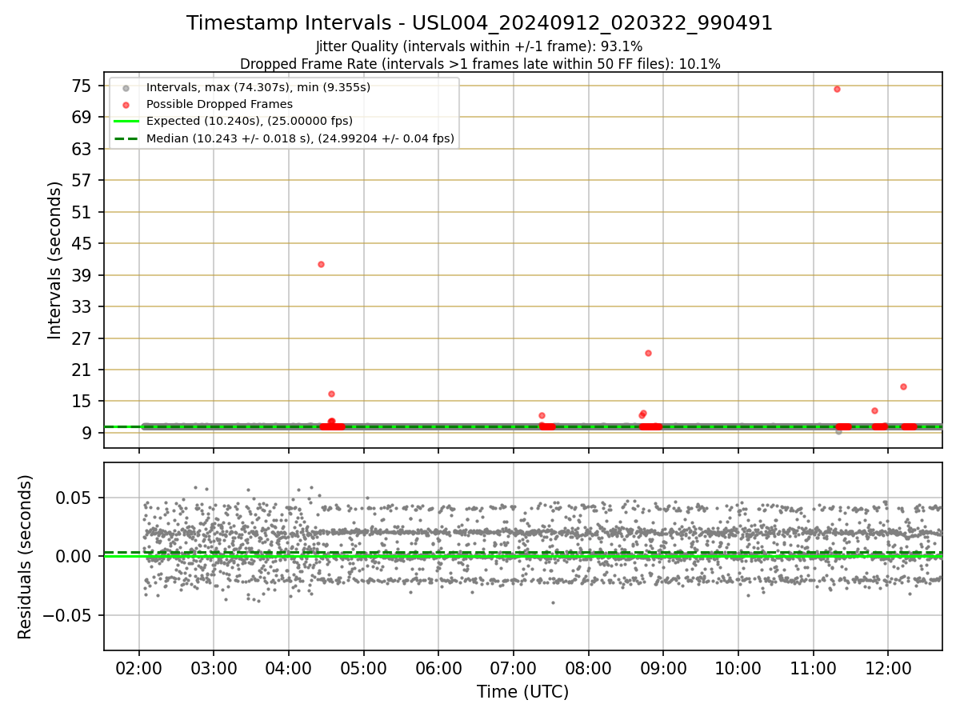Click the "Time (UTC)" x-axis label
This screenshot has width=960, height=720.
(x=522, y=692)
